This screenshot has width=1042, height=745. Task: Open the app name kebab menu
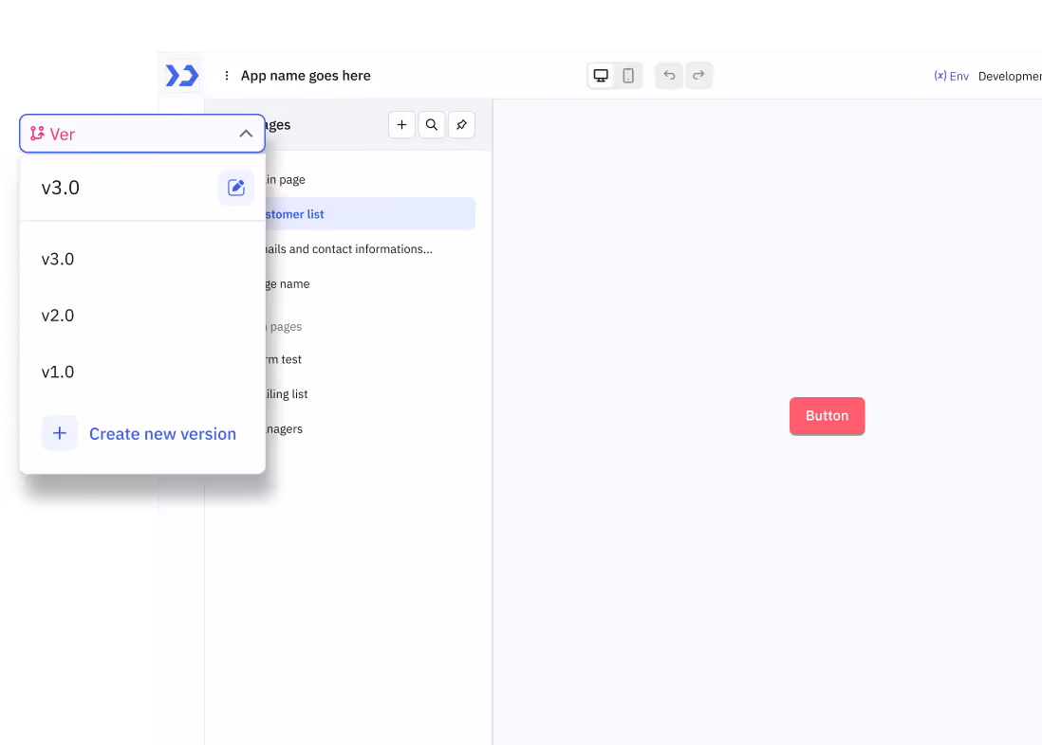[226, 76]
